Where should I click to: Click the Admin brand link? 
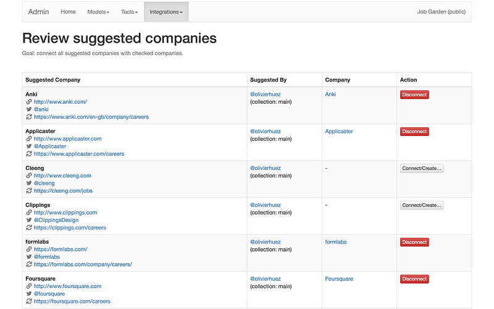pos(38,12)
